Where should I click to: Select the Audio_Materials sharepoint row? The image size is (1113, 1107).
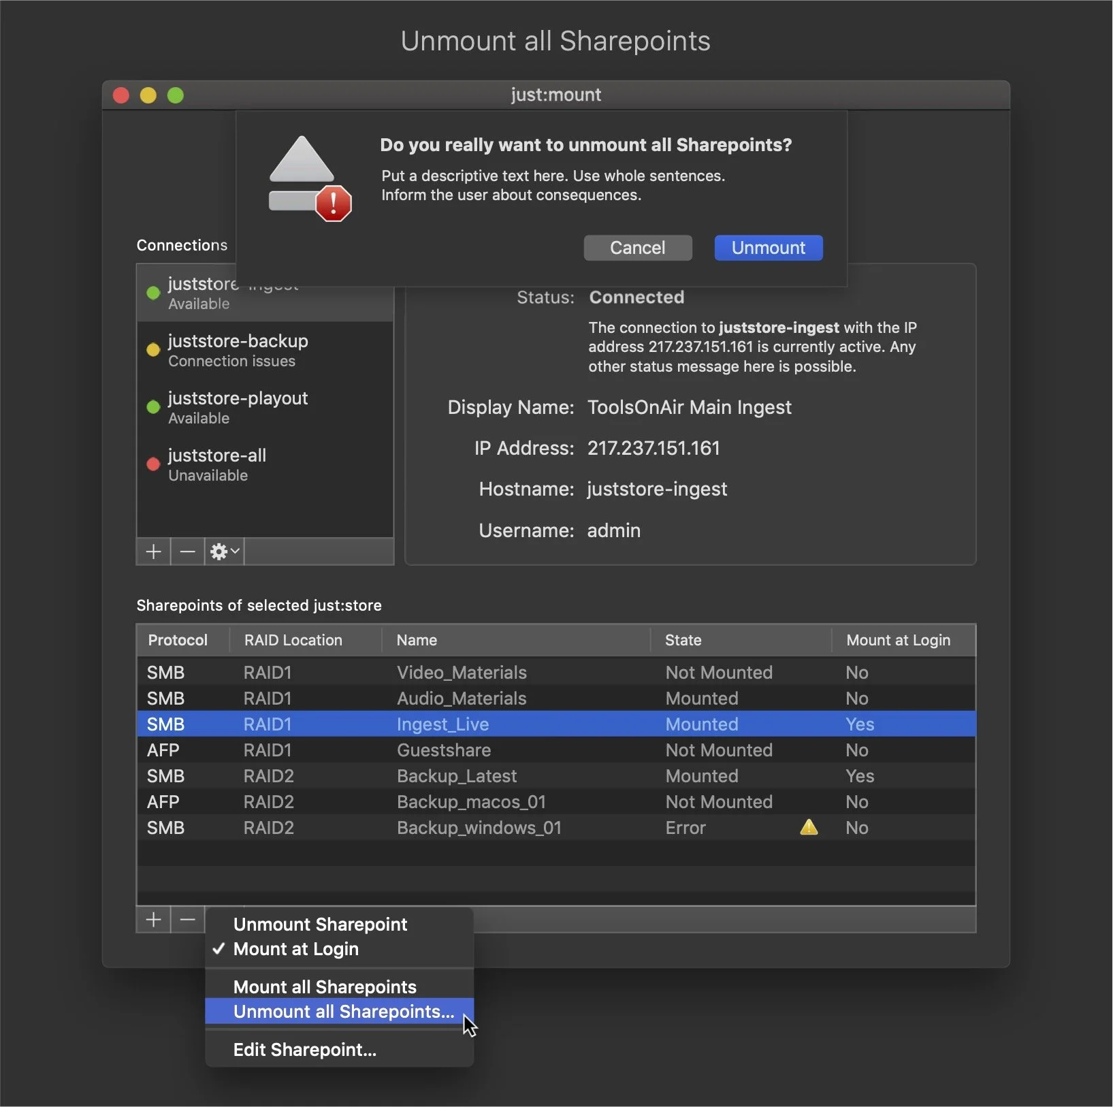[556, 698]
